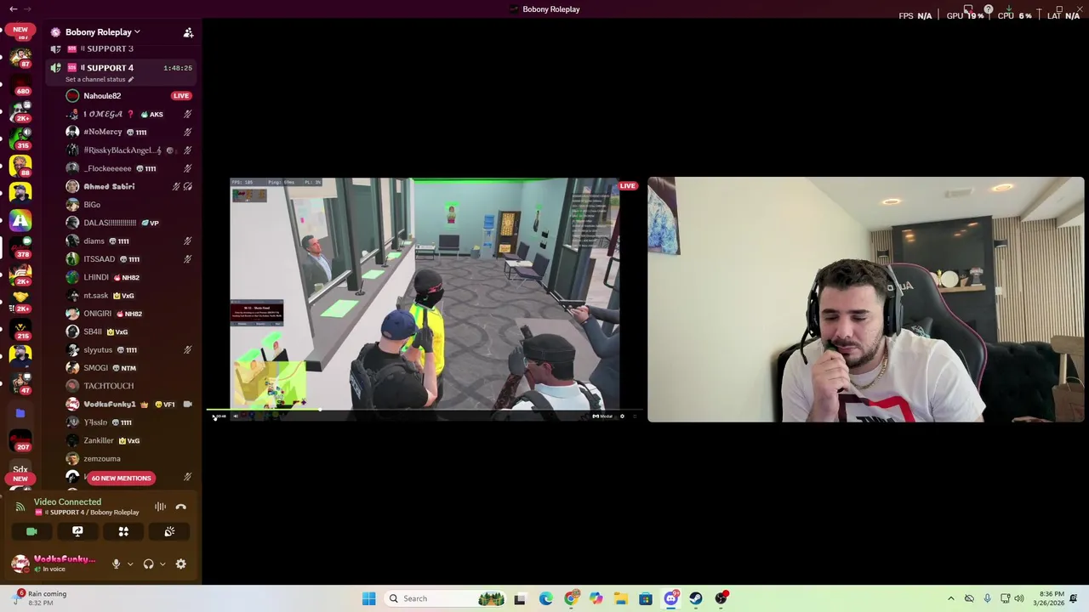This screenshot has width=1089, height=612.
Task: Open the soundboard button
Action: click(169, 532)
